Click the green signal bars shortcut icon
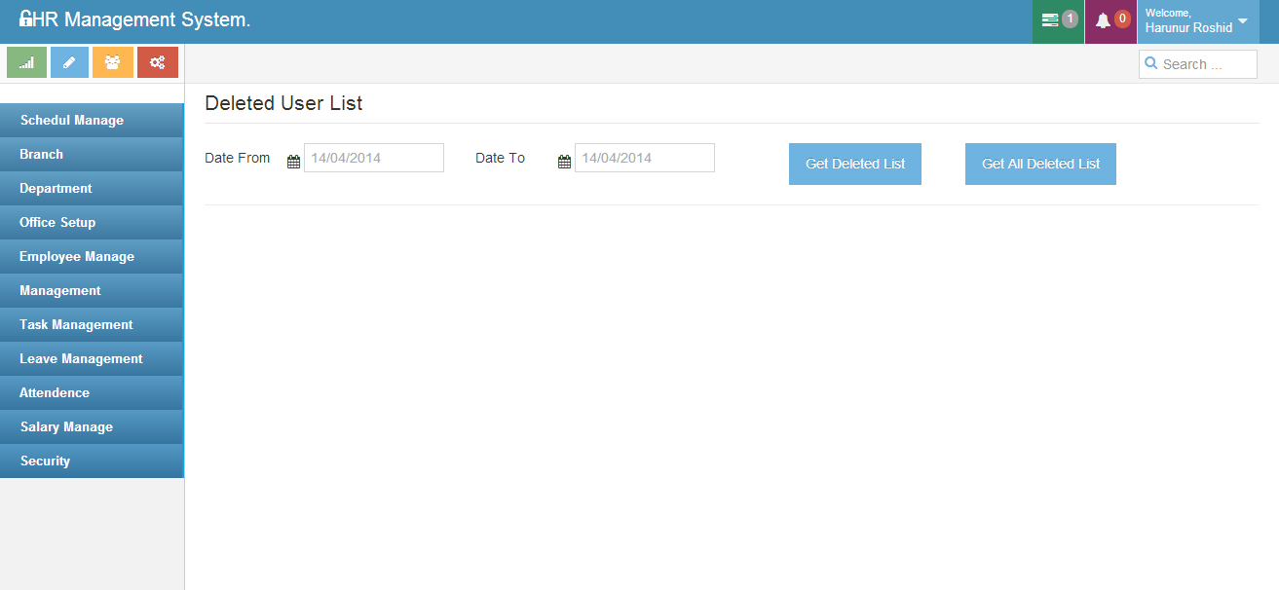This screenshot has width=1279, height=590. click(27, 62)
